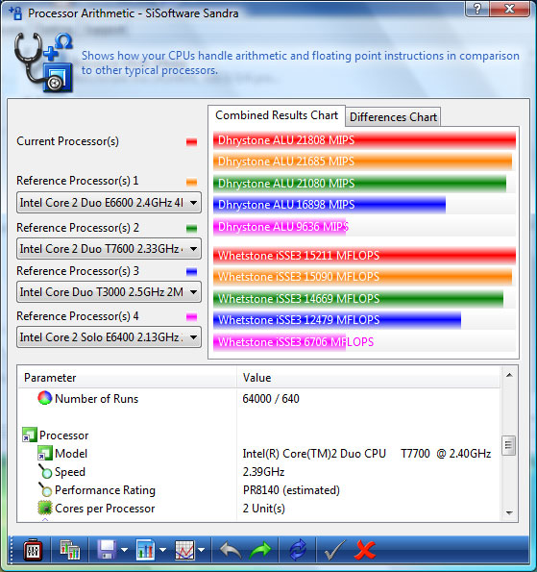Go forward with the green arrow

[x=260, y=550]
